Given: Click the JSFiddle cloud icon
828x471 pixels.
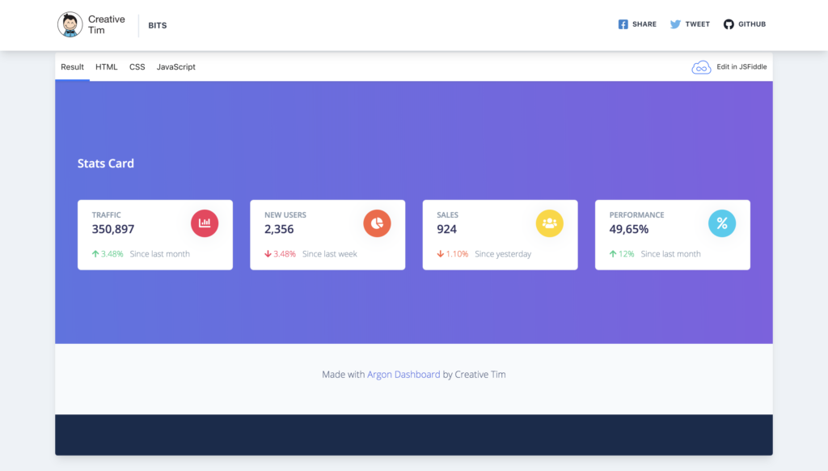Looking at the screenshot, I should click(x=701, y=67).
